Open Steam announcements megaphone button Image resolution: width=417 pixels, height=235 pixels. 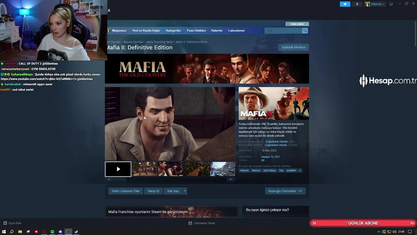click(345, 4)
